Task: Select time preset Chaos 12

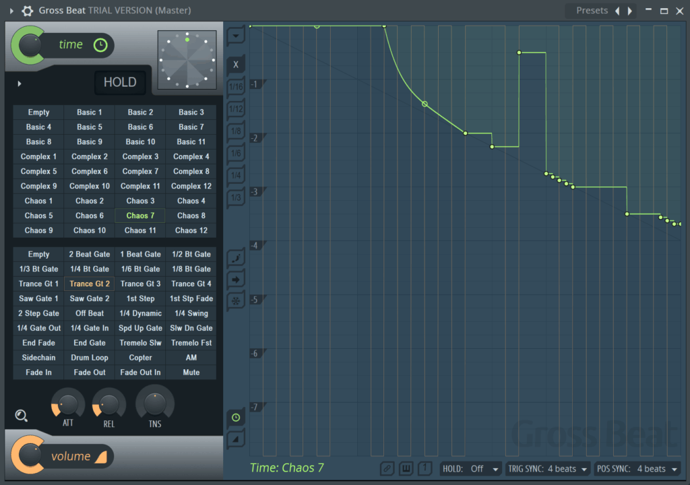Action: [191, 230]
